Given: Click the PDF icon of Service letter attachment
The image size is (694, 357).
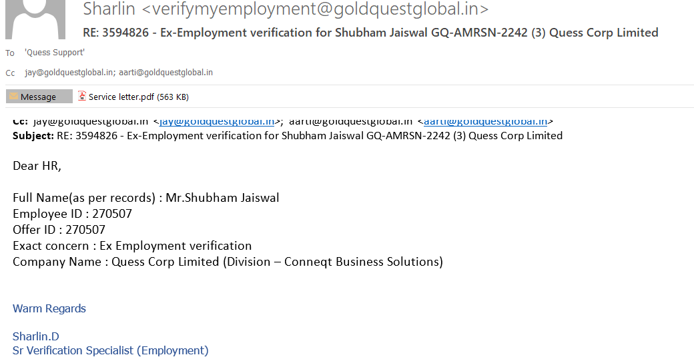Looking at the screenshot, I should coord(82,97).
